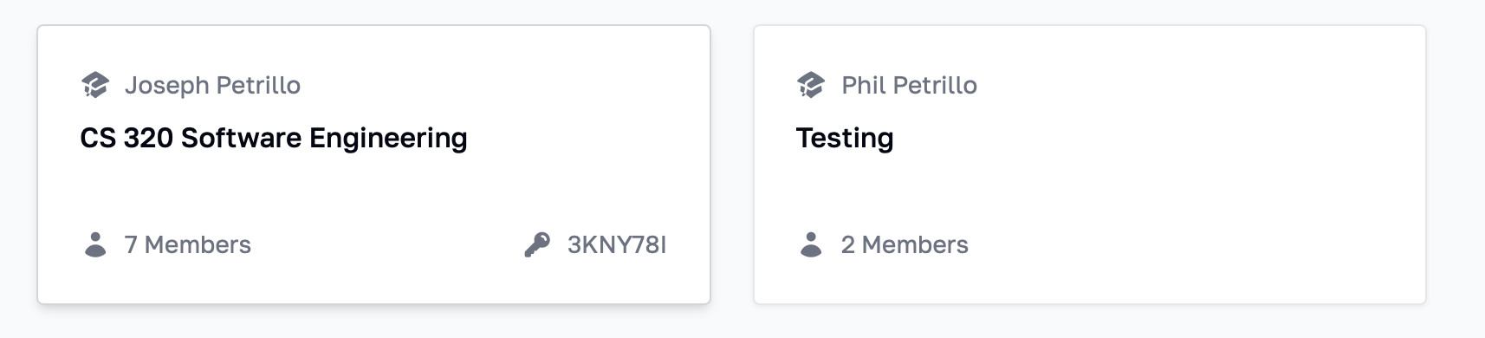Open the Testing class title
The width and height of the screenshot is (1485, 338).
tap(845, 138)
